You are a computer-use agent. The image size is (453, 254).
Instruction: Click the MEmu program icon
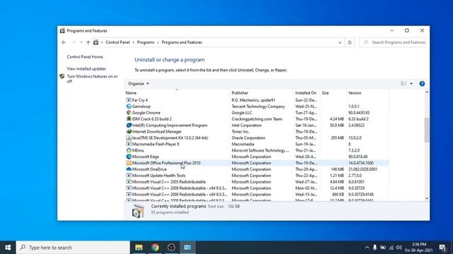tap(129, 150)
